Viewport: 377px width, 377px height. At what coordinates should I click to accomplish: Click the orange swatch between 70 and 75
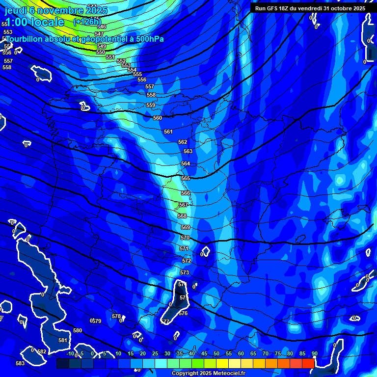click(271, 363)
